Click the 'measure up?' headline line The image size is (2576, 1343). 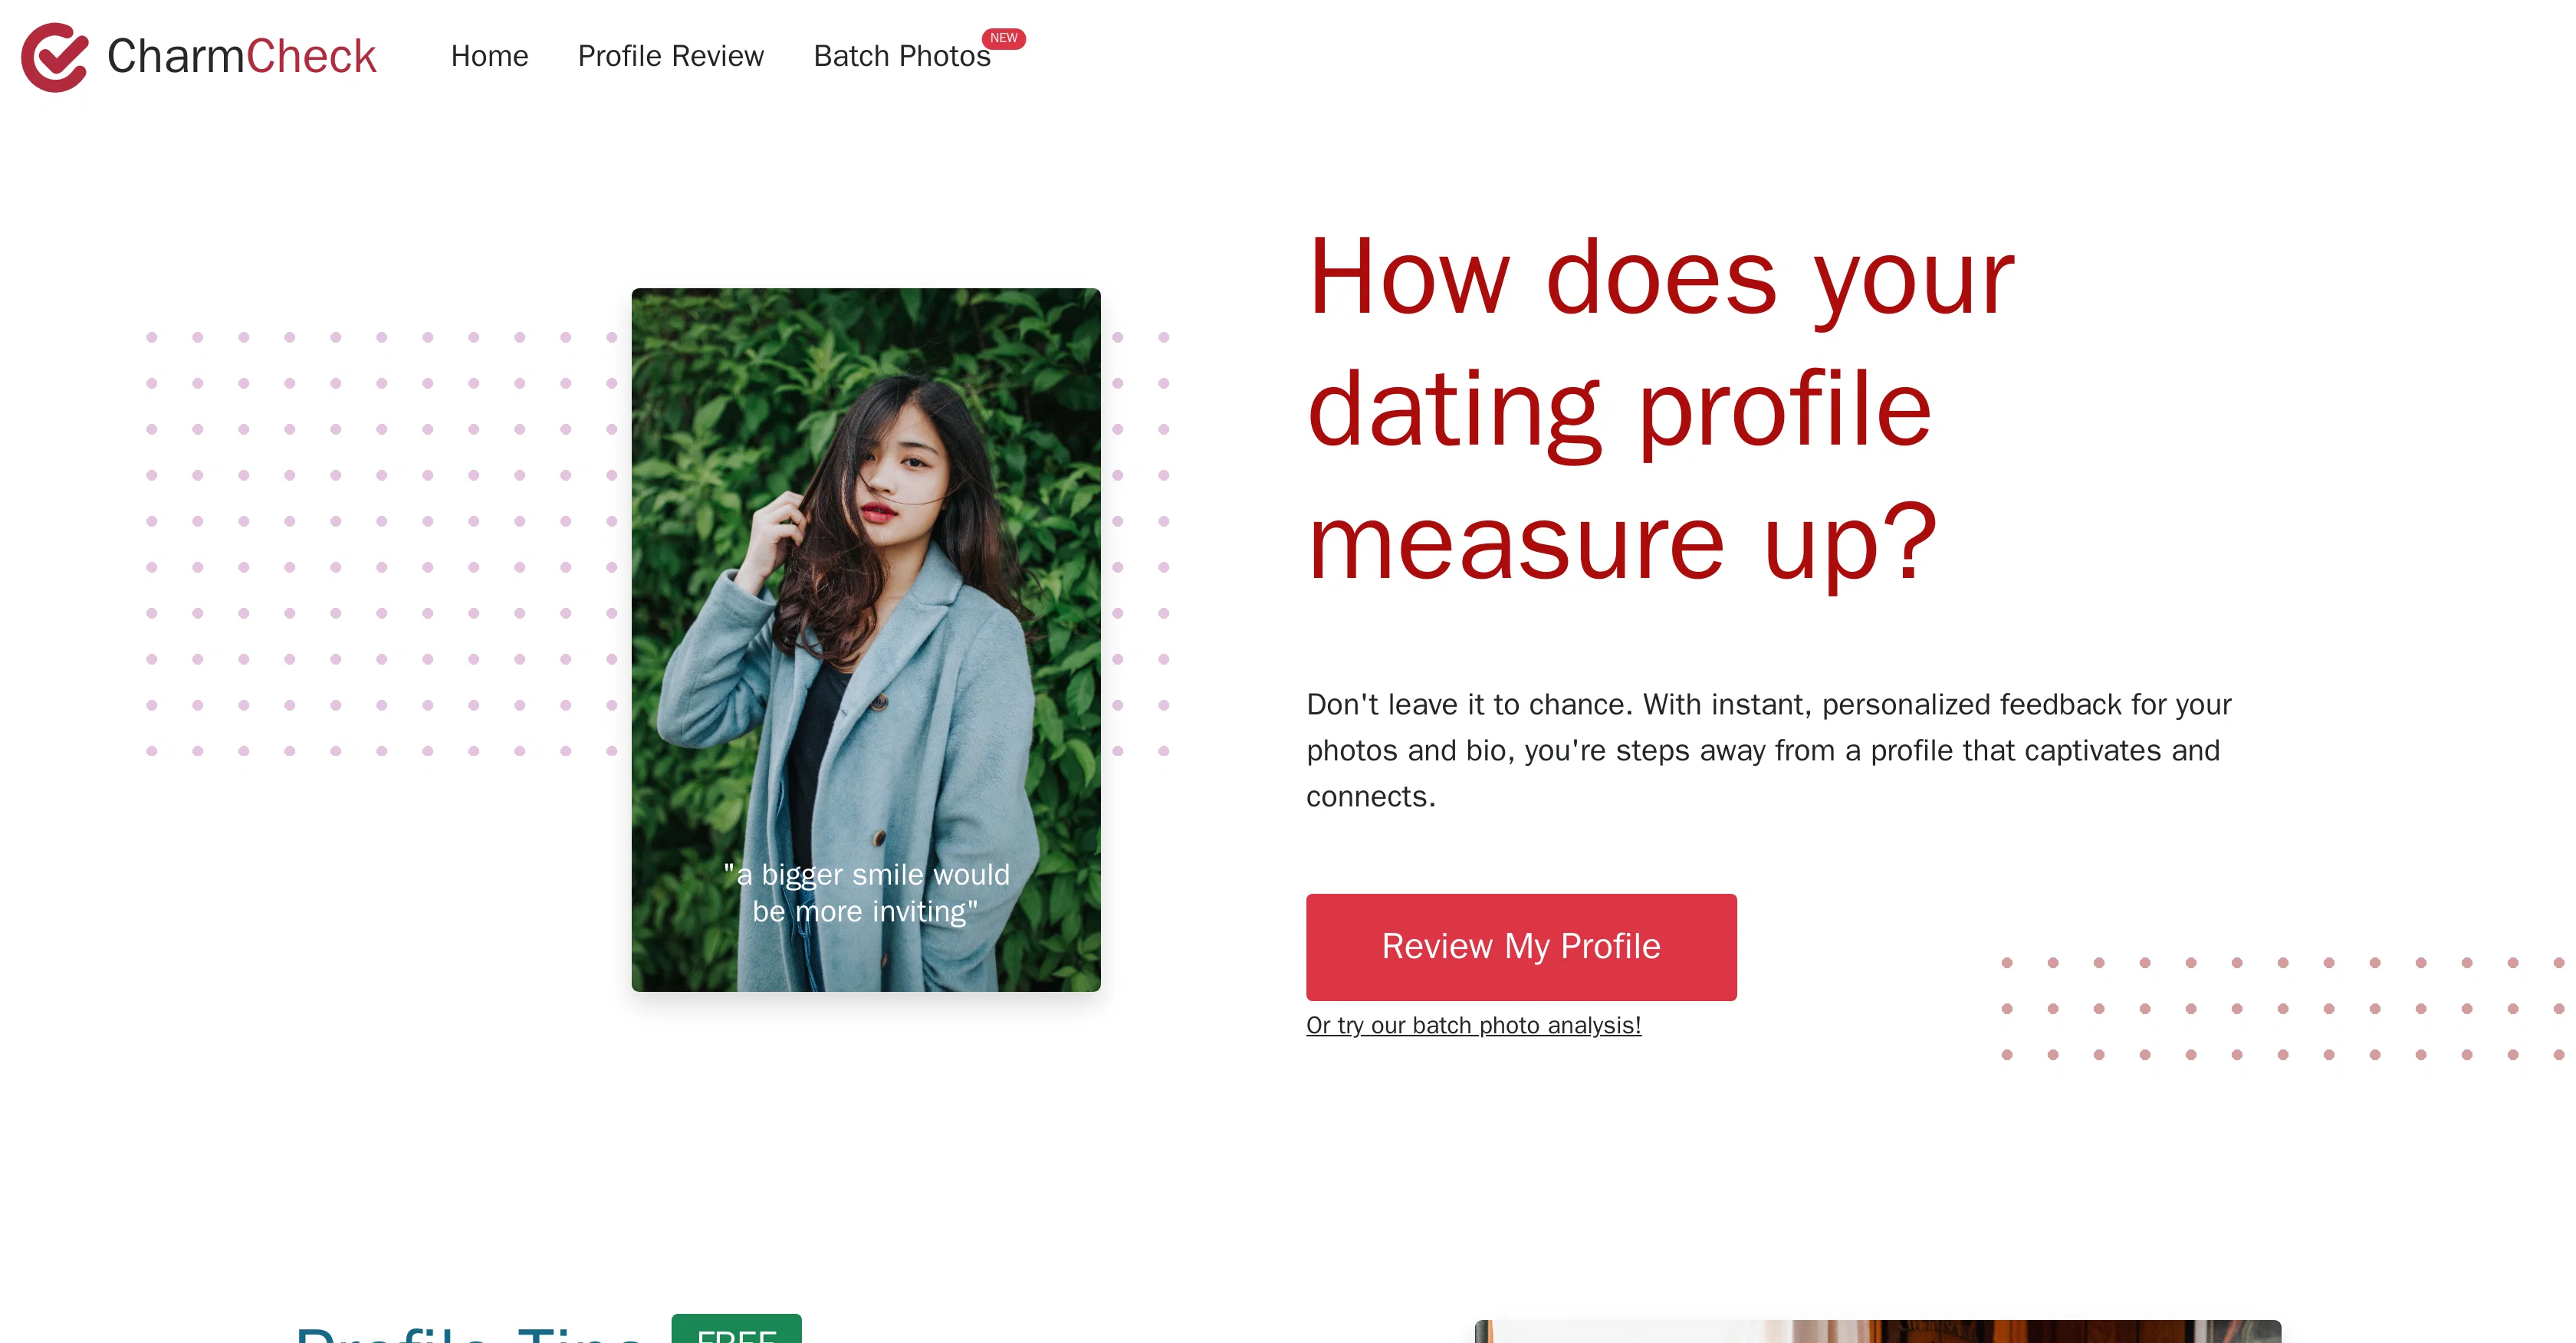(x=1622, y=541)
